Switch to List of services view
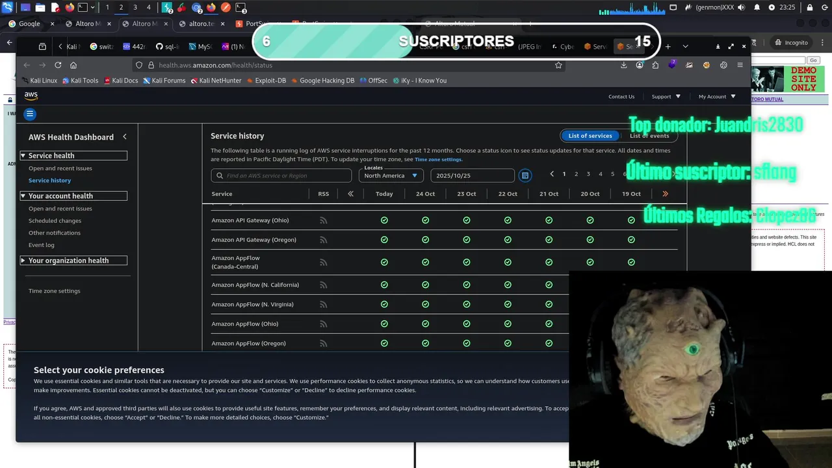 point(590,135)
